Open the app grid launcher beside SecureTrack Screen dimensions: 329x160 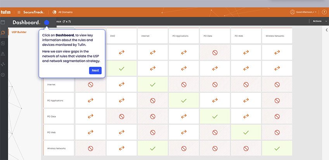point(19,12)
